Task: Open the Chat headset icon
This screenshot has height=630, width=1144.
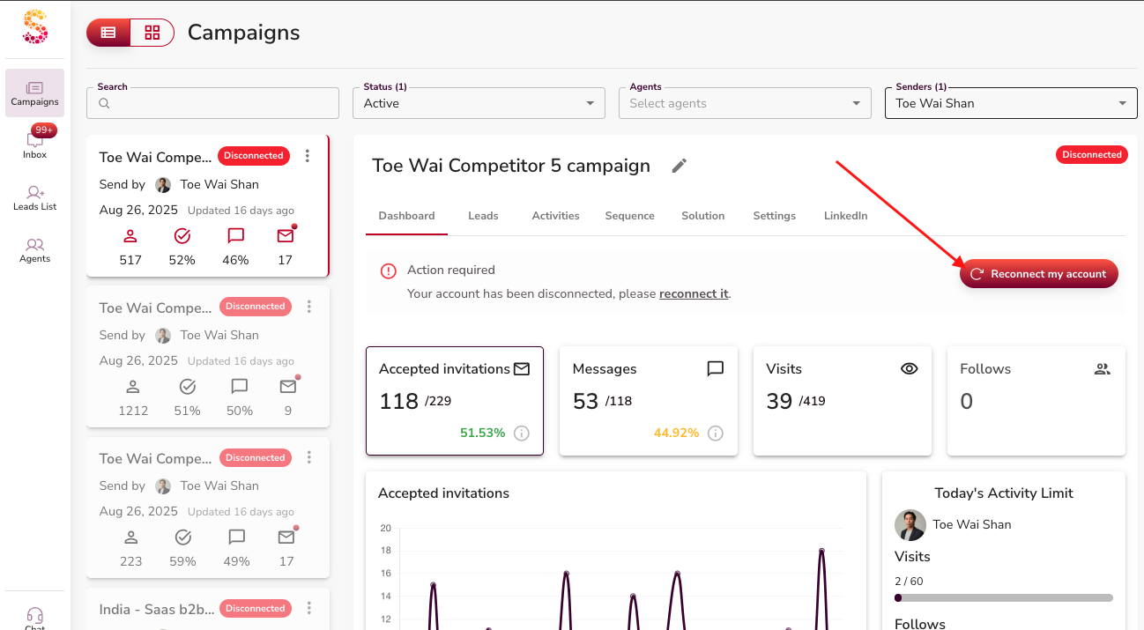Action: (x=34, y=616)
